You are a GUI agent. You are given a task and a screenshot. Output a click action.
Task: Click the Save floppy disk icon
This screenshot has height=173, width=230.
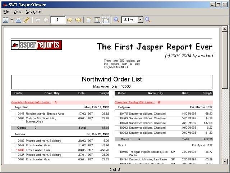click(x=6, y=20)
